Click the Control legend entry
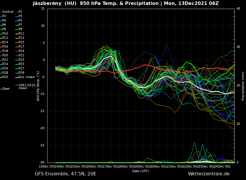246x180 pixels. point(8,12)
